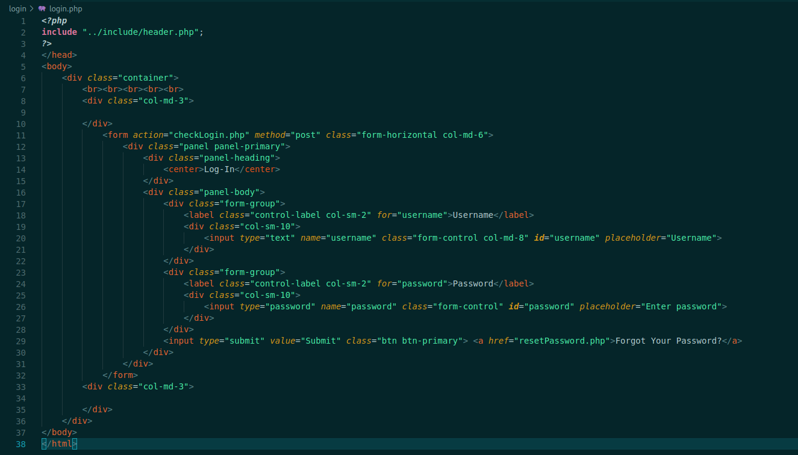
Task: Click the "form-control col-md-8" class value
Action: pos(470,238)
